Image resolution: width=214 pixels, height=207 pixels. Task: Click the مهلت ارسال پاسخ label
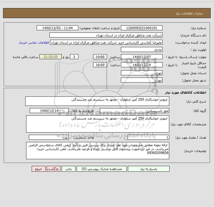(x=193, y=57)
